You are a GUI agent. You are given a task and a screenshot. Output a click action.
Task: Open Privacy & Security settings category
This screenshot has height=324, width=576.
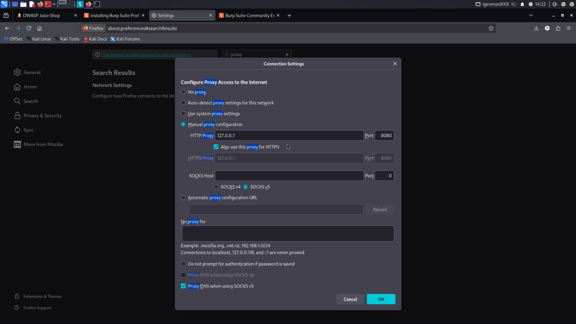click(38, 115)
